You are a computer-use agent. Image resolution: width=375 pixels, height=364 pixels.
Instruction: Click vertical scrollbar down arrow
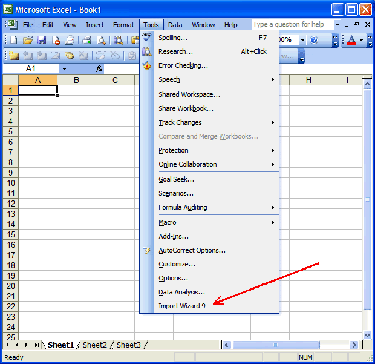[367, 335]
